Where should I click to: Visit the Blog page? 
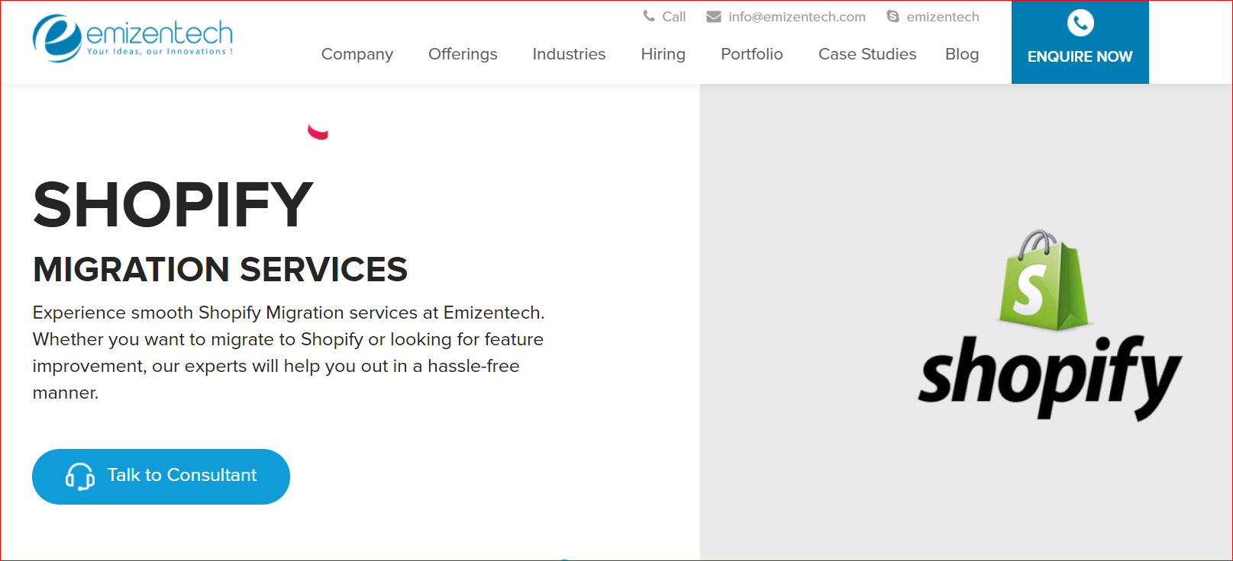pos(962,54)
